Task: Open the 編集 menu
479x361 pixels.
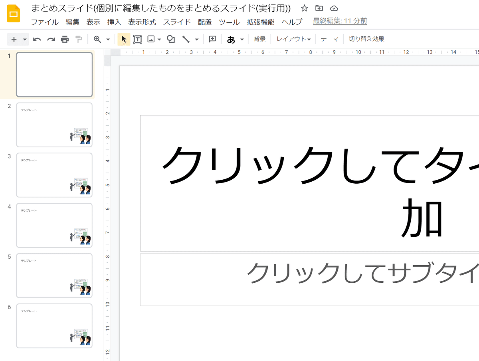Action: [73, 22]
